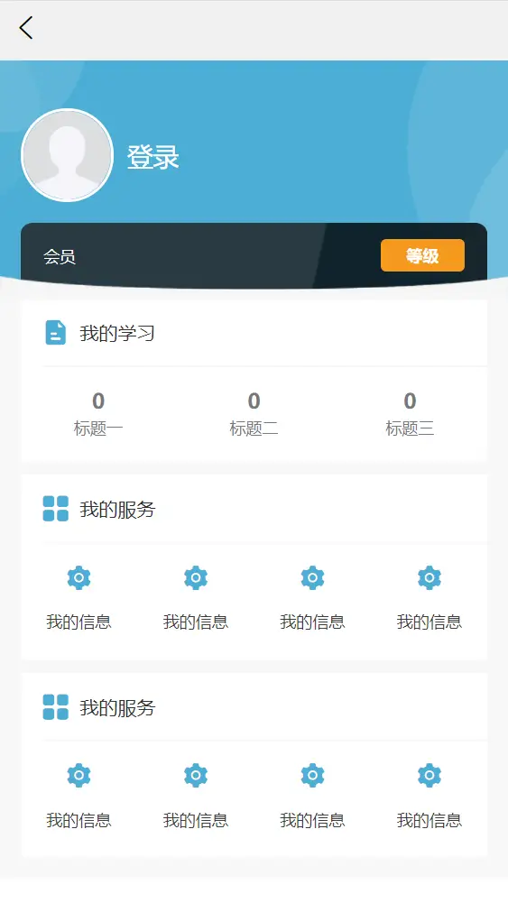Click second gear icon in upper 我的服务
The width and height of the screenshot is (508, 903).
pyautogui.click(x=196, y=577)
